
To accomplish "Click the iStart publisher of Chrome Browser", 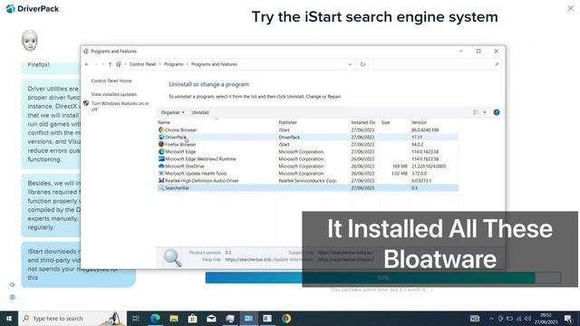I will click(x=284, y=129).
